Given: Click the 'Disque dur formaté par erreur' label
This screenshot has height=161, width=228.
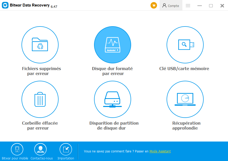Looking at the screenshot, I should coord(112,71).
